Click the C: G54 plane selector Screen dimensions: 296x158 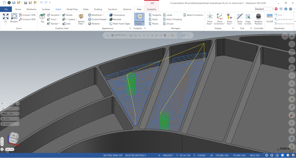pos(10,119)
